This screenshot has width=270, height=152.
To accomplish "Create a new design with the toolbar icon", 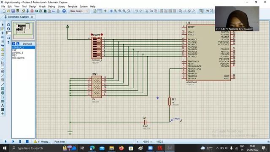I will tap(4, 11).
